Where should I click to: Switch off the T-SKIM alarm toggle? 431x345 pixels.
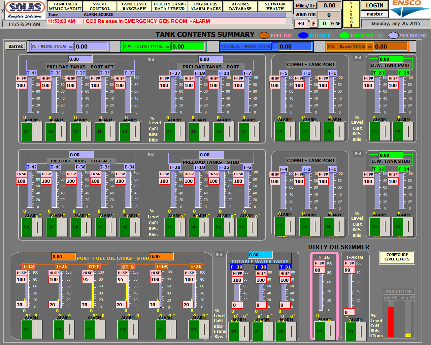pos(356,331)
